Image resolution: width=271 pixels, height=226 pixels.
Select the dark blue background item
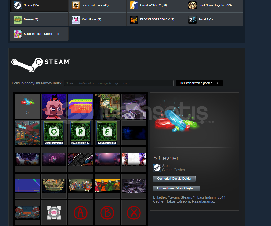point(134,133)
